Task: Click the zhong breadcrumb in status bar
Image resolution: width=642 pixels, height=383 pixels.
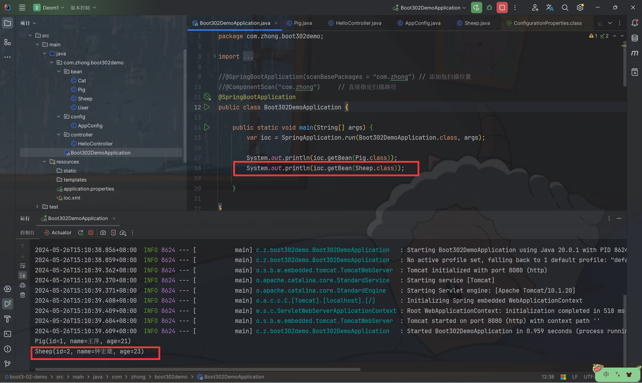Action: (138, 376)
